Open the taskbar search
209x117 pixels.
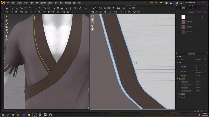click(8, 115)
